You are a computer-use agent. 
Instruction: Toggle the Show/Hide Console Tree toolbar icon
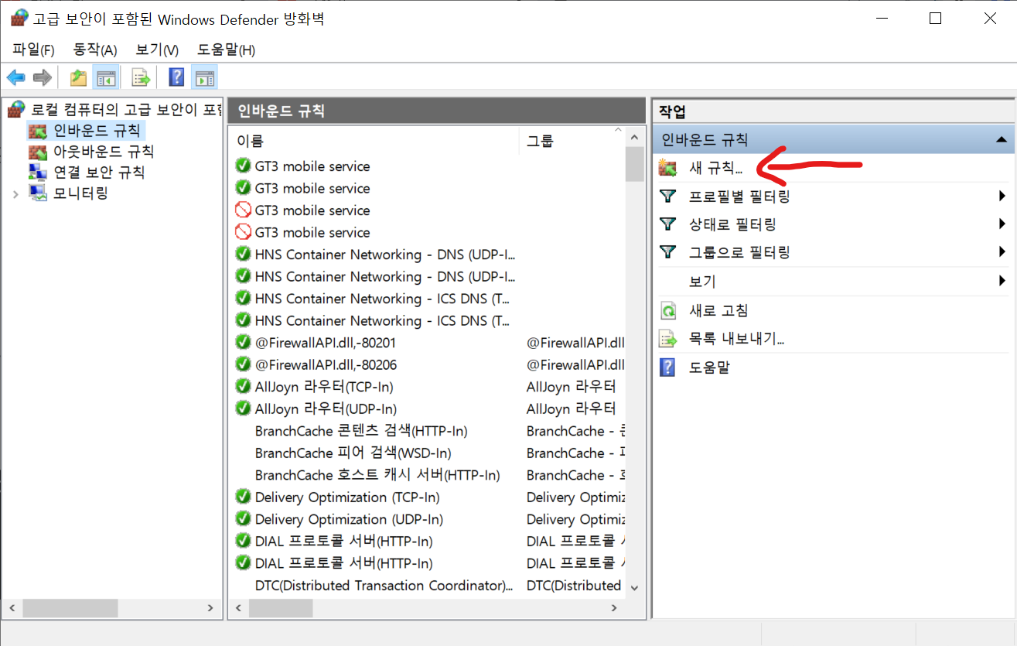[105, 77]
